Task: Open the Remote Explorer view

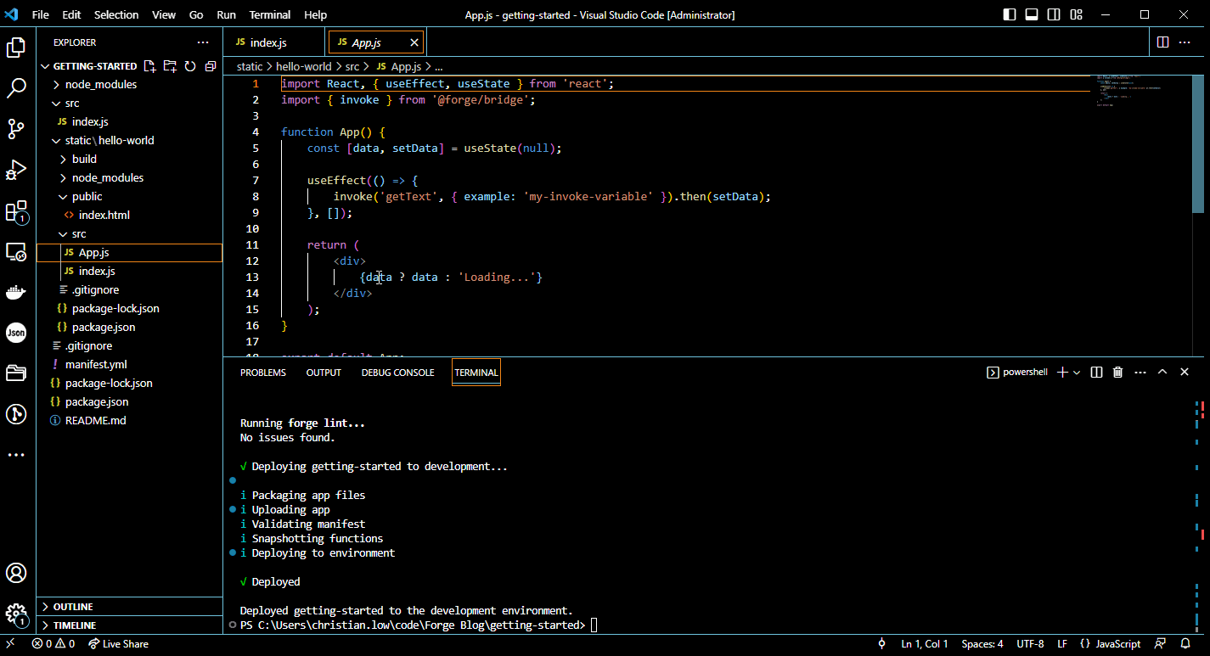Action: [x=16, y=252]
